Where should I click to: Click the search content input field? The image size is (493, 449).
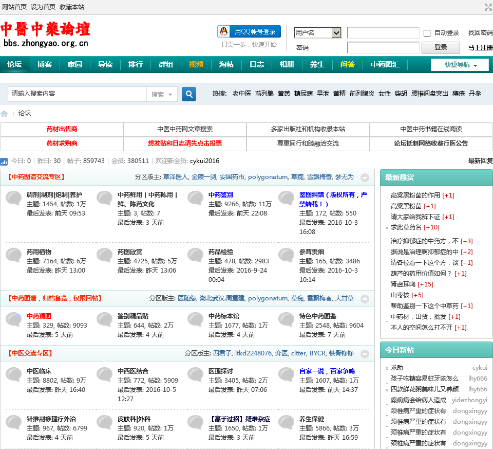[77, 94]
